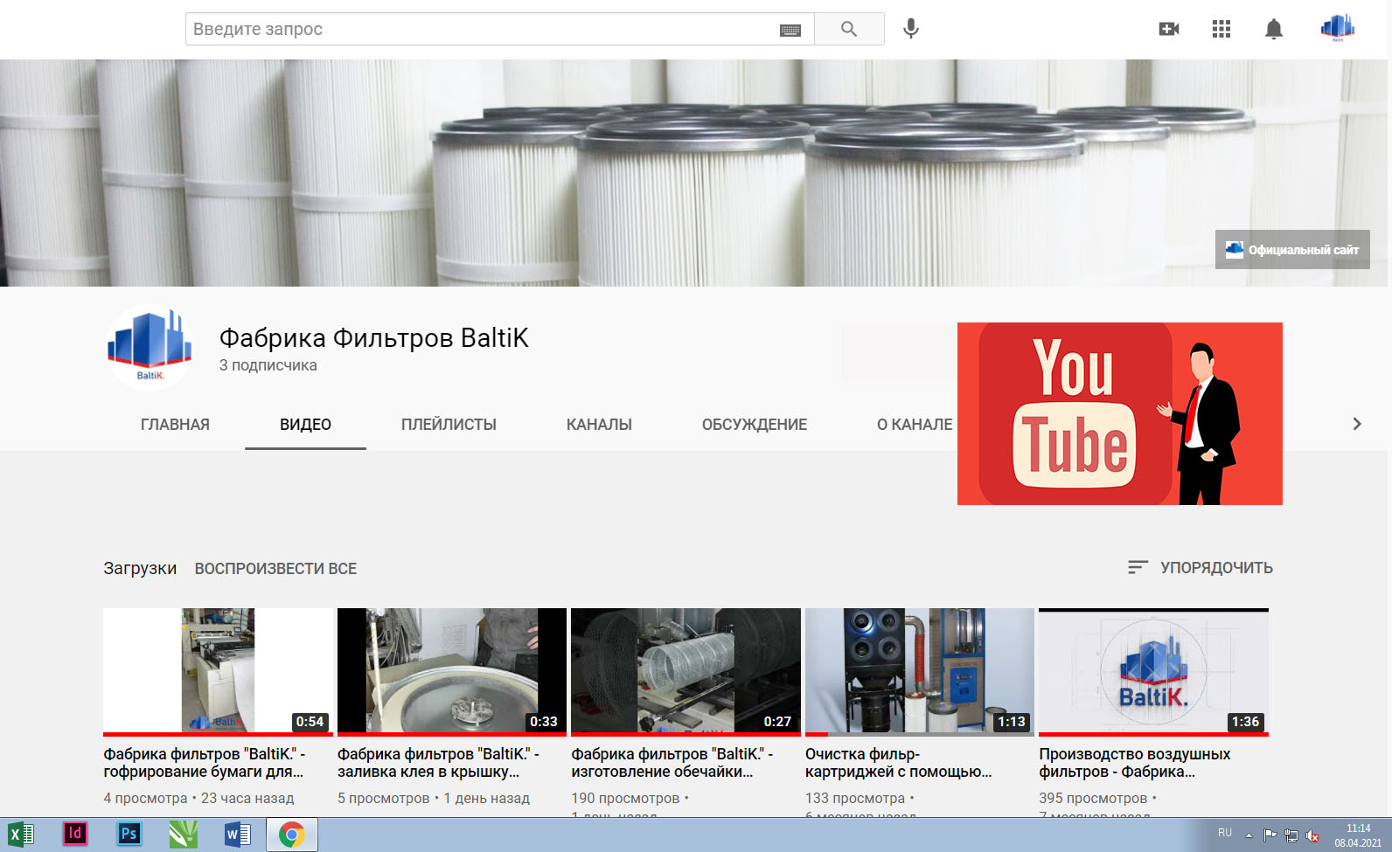Click title Производство воздушных фильтров
1392x852 pixels.
pos(1135,763)
